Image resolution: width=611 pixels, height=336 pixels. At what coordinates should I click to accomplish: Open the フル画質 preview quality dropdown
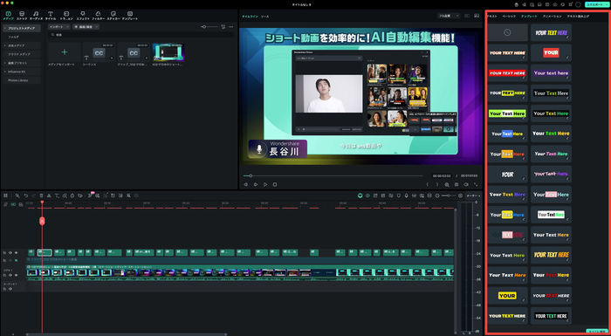tap(449, 16)
